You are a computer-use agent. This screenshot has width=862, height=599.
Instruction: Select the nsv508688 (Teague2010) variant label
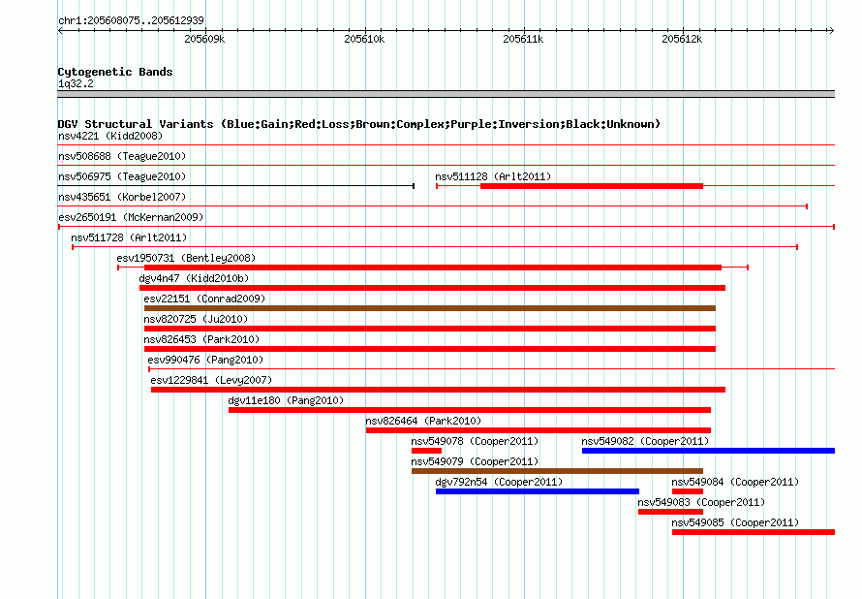(x=122, y=156)
